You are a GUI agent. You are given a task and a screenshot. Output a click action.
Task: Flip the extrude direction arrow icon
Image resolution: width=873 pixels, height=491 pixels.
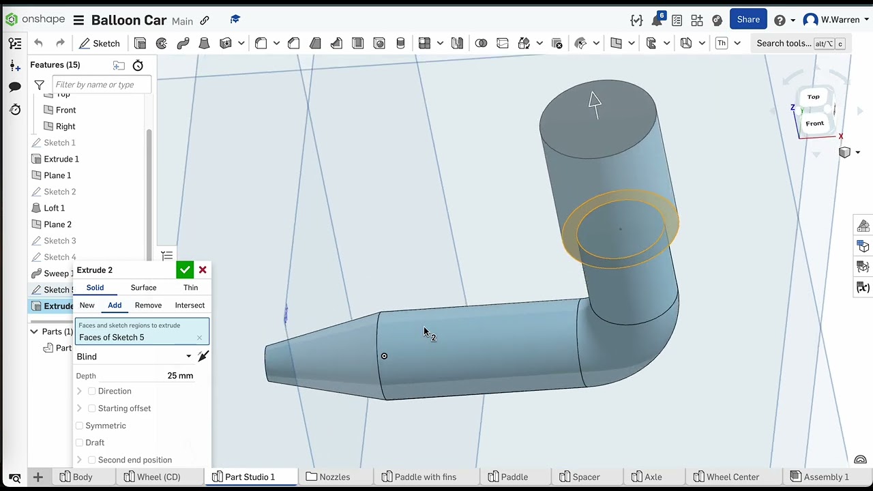click(x=203, y=357)
